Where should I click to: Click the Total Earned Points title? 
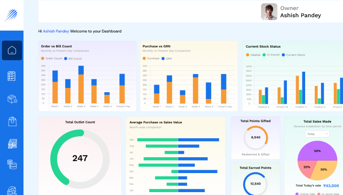click(x=255, y=168)
